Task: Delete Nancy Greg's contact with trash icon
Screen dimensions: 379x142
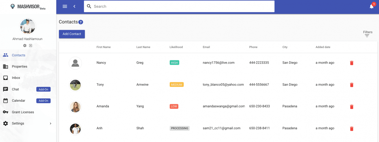Action: (x=351, y=63)
